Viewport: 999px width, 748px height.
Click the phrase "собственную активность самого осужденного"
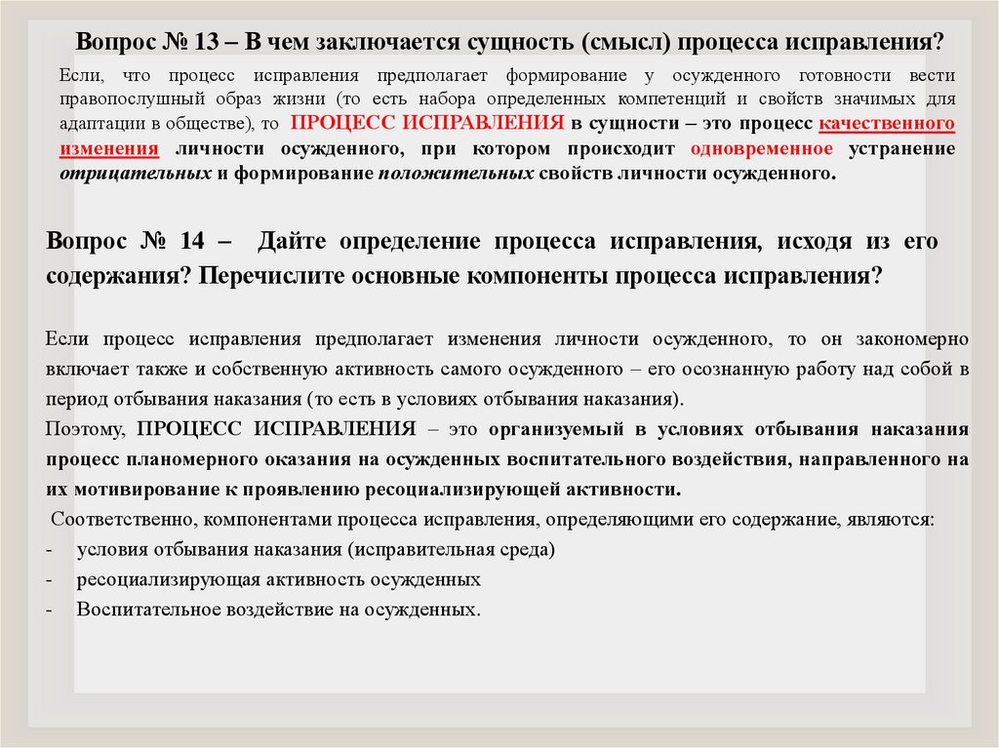(x=418, y=370)
